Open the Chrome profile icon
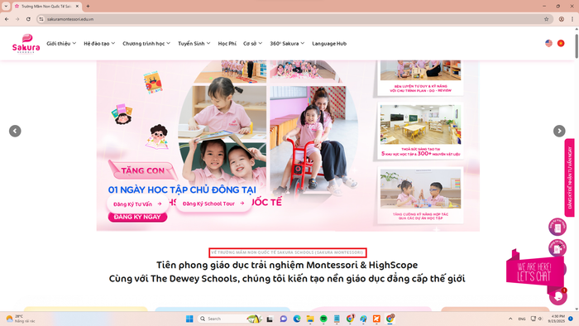Image resolution: width=579 pixels, height=326 pixels. [x=562, y=19]
